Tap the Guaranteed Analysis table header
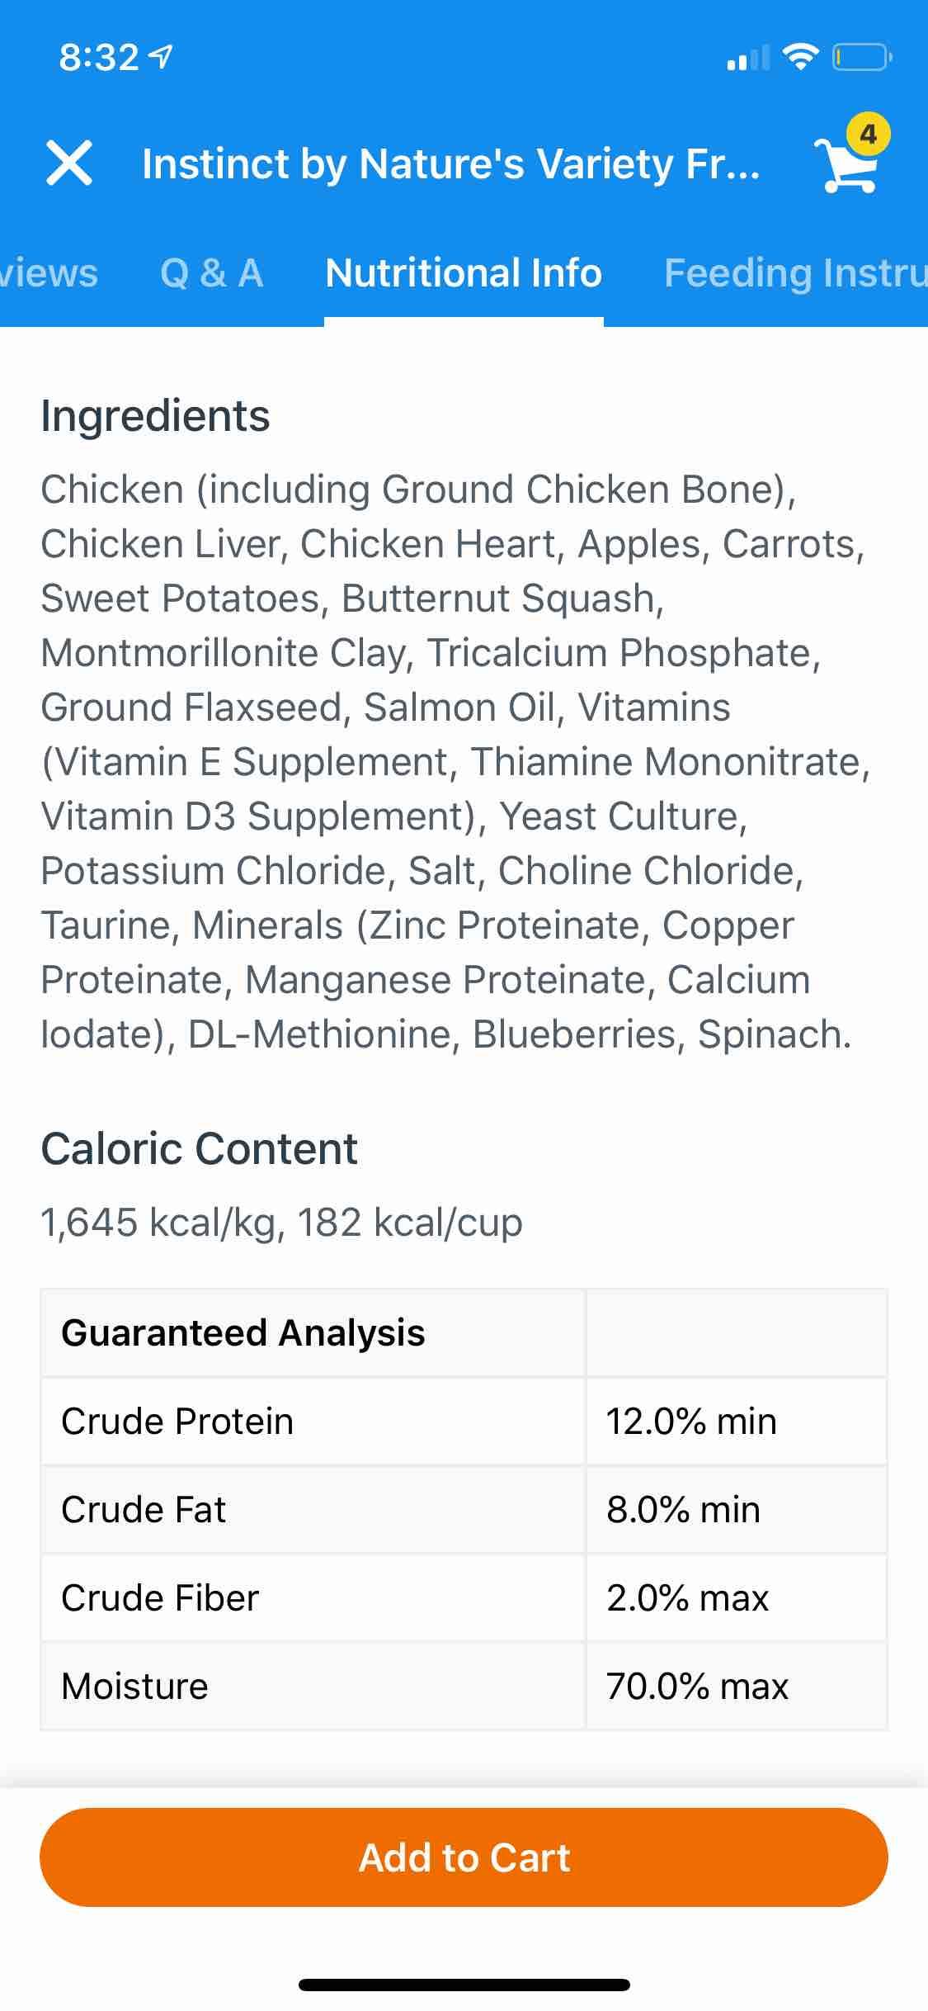Image resolution: width=928 pixels, height=2011 pixels. (243, 1332)
